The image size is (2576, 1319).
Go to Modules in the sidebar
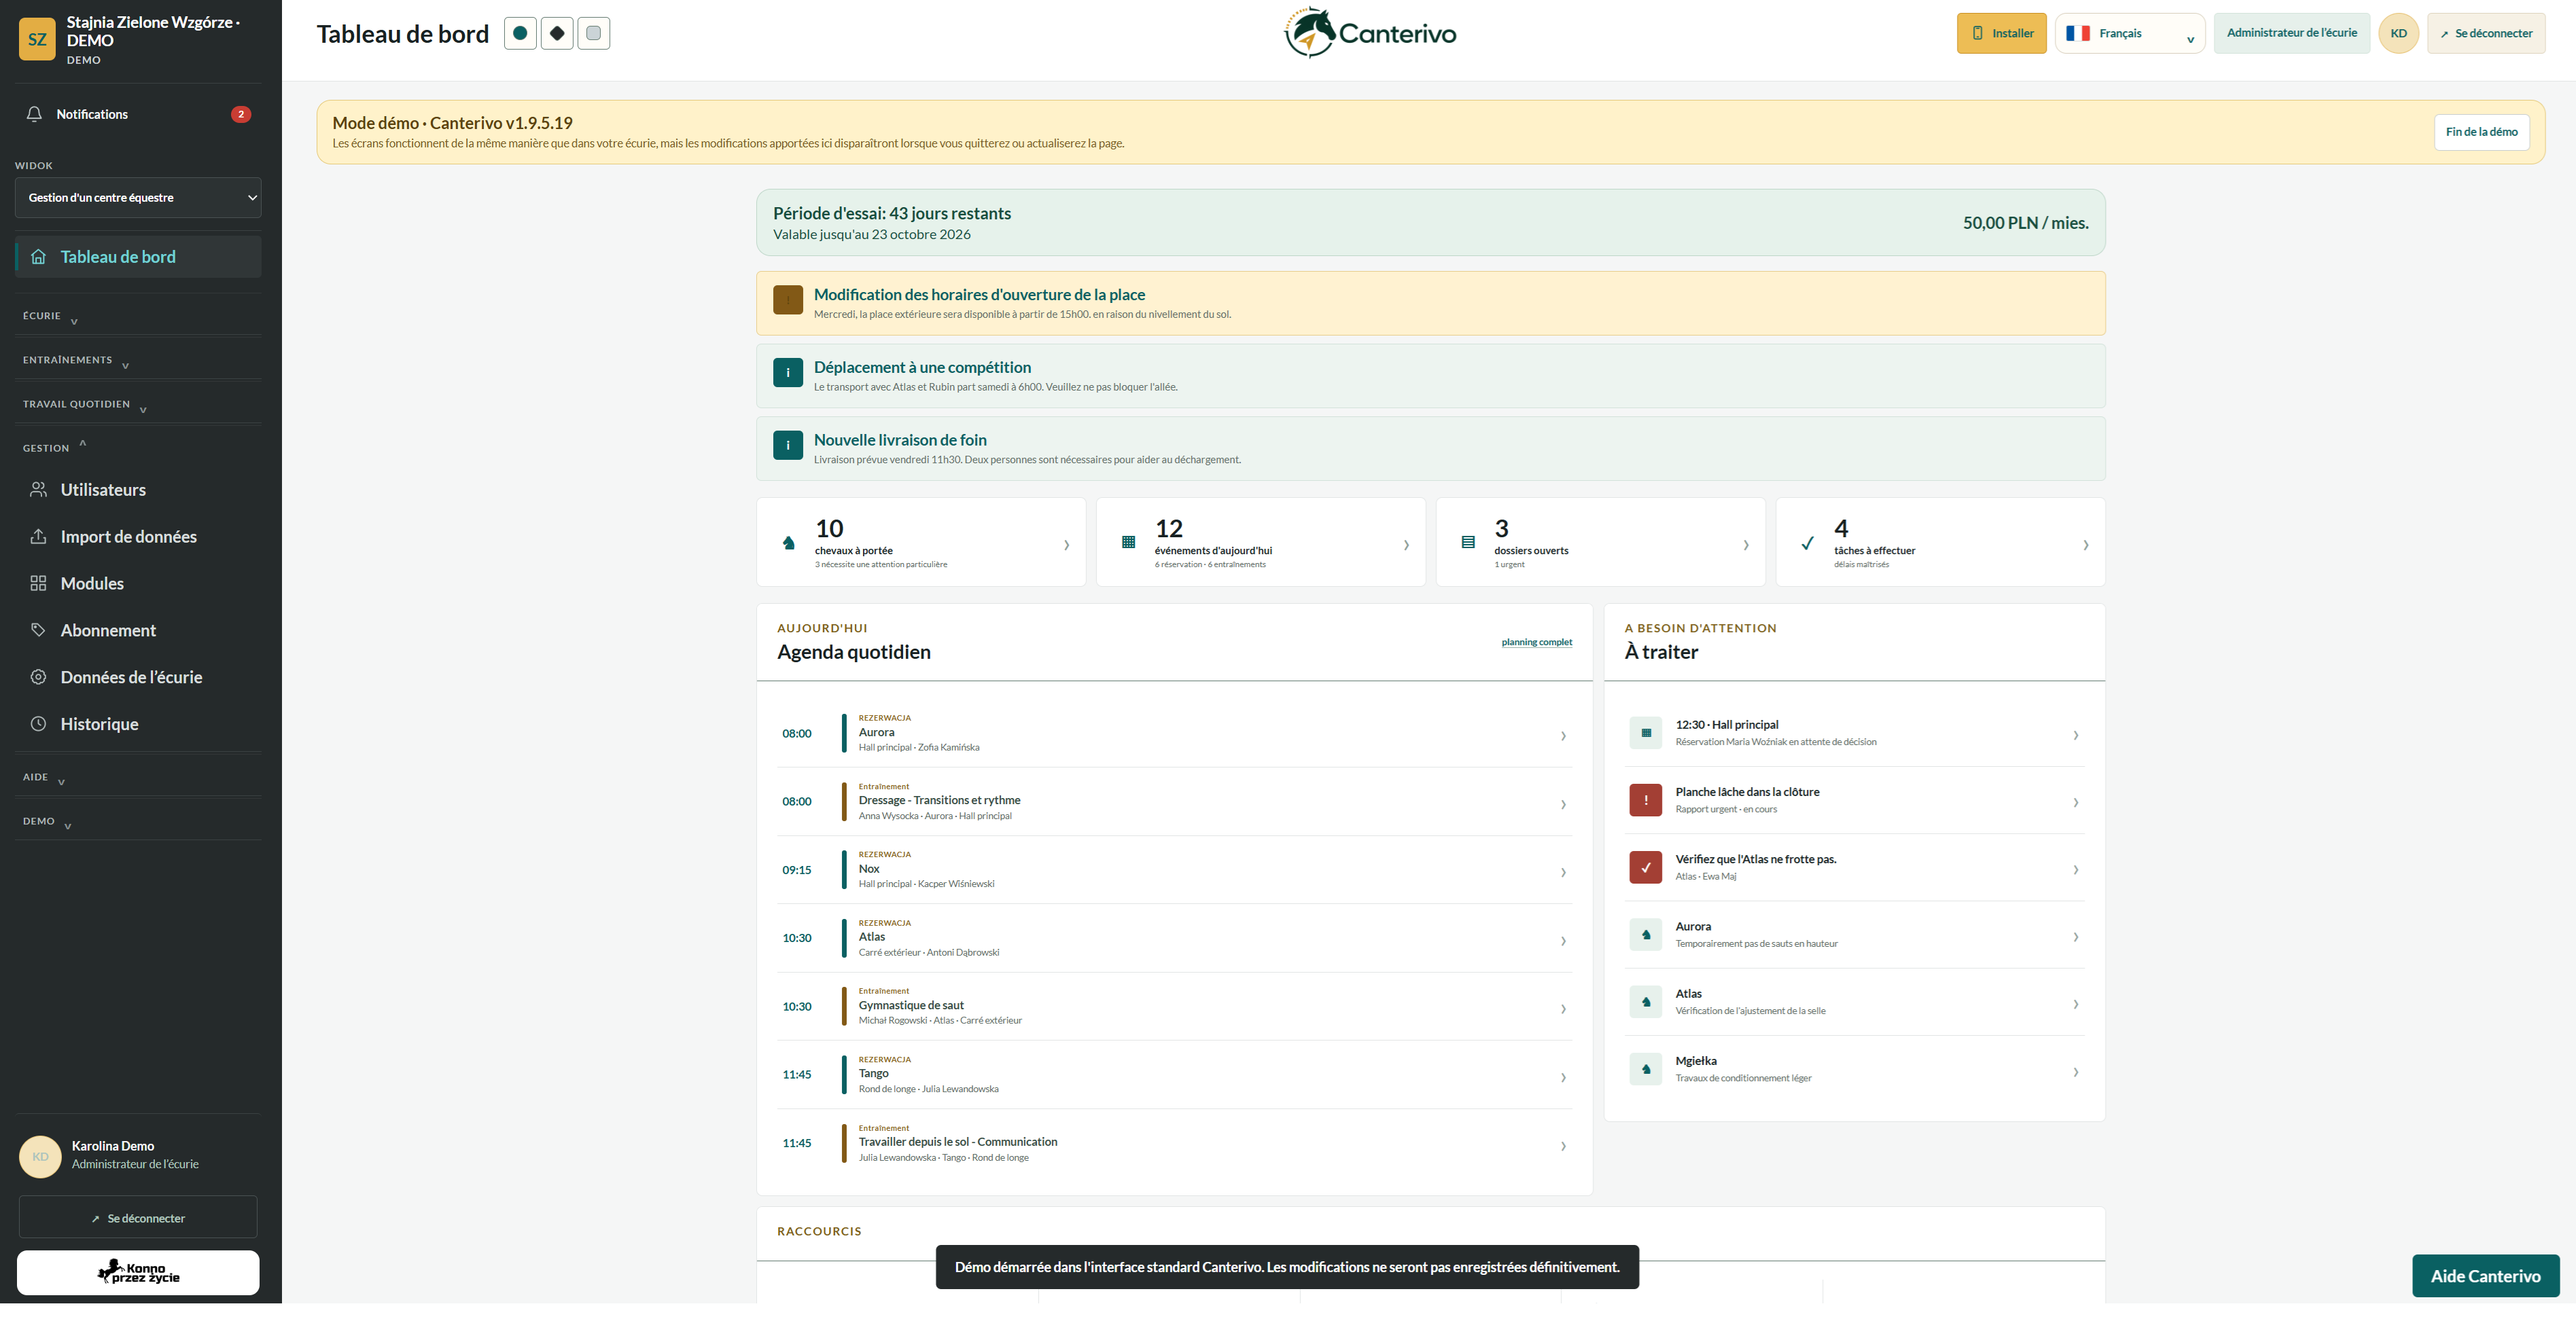click(x=138, y=583)
